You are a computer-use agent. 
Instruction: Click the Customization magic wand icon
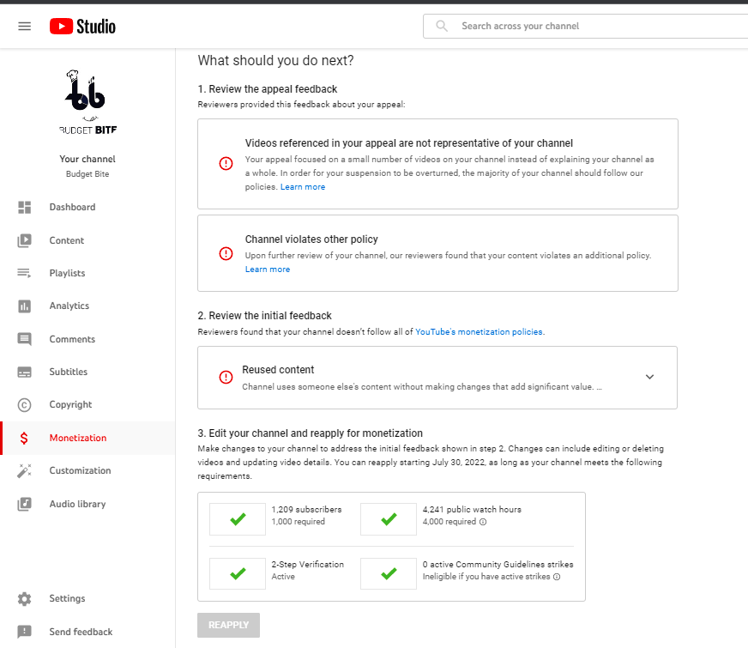[x=24, y=470]
